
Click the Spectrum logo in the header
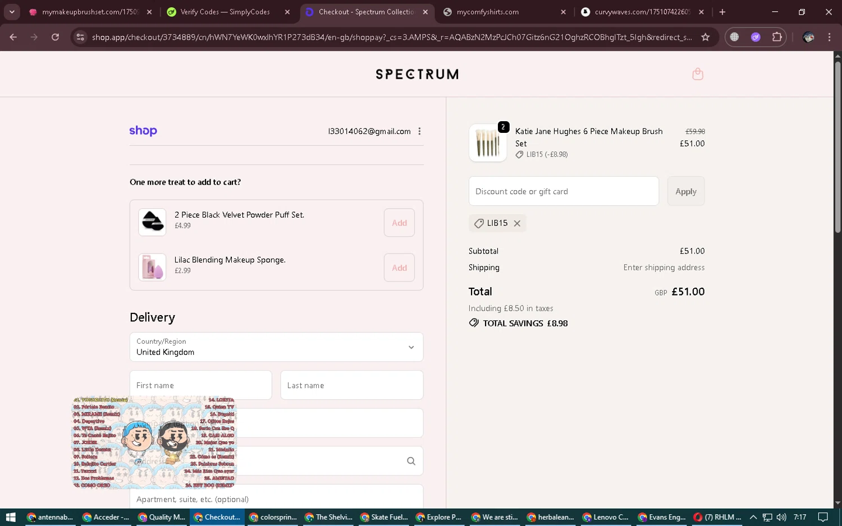click(417, 74)
